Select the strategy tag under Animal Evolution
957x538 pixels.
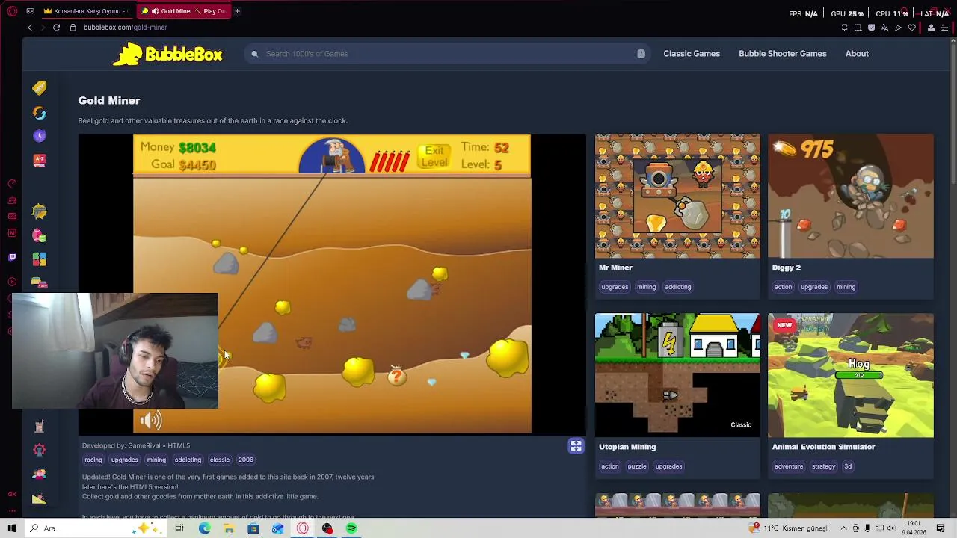(x=823, y=466)
